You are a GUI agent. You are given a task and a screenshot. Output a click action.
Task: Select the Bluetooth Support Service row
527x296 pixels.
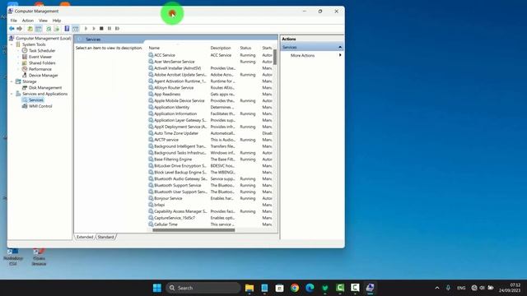pos(210,185)
